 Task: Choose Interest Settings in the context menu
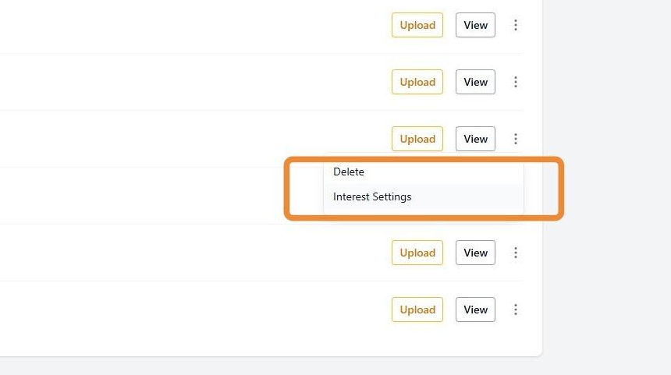(x=372, y=196)
